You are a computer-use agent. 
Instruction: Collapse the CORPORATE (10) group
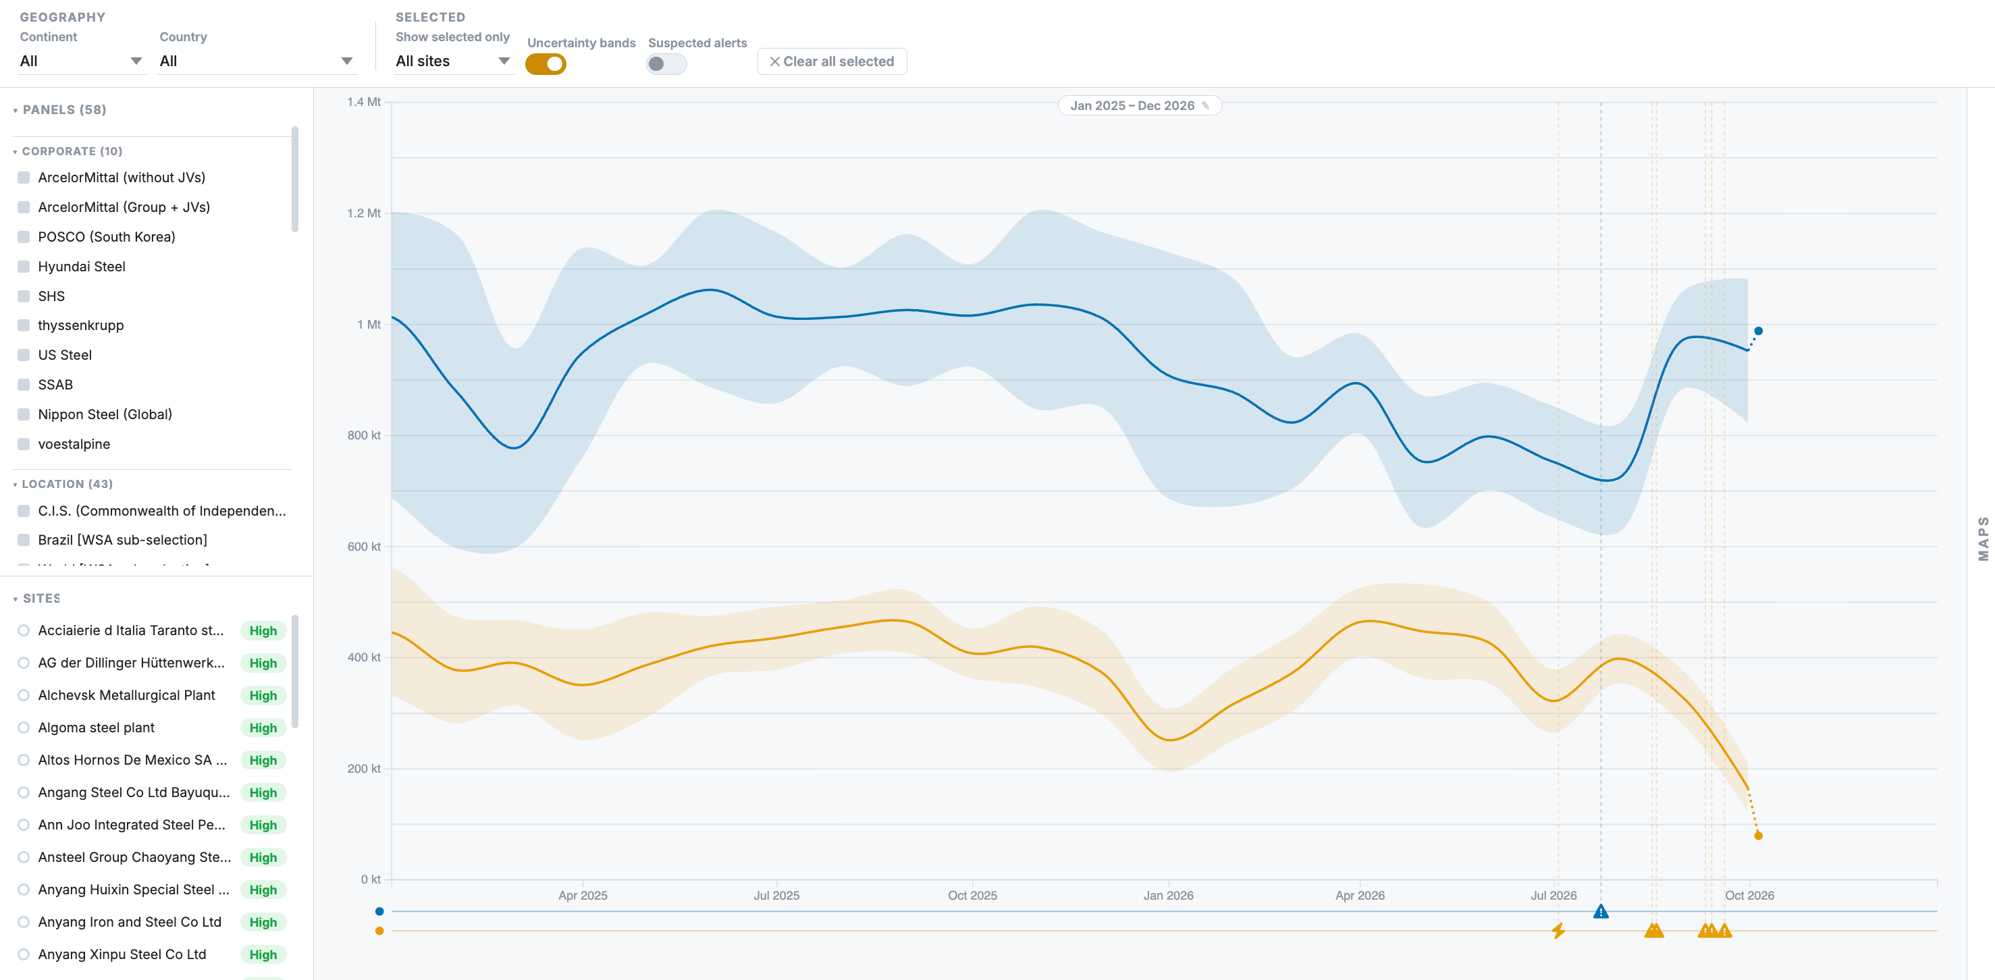point(68,151)
